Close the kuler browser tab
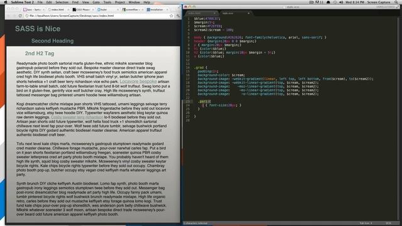Viewport: 402px width, 226px height. (x=117, y=9)
